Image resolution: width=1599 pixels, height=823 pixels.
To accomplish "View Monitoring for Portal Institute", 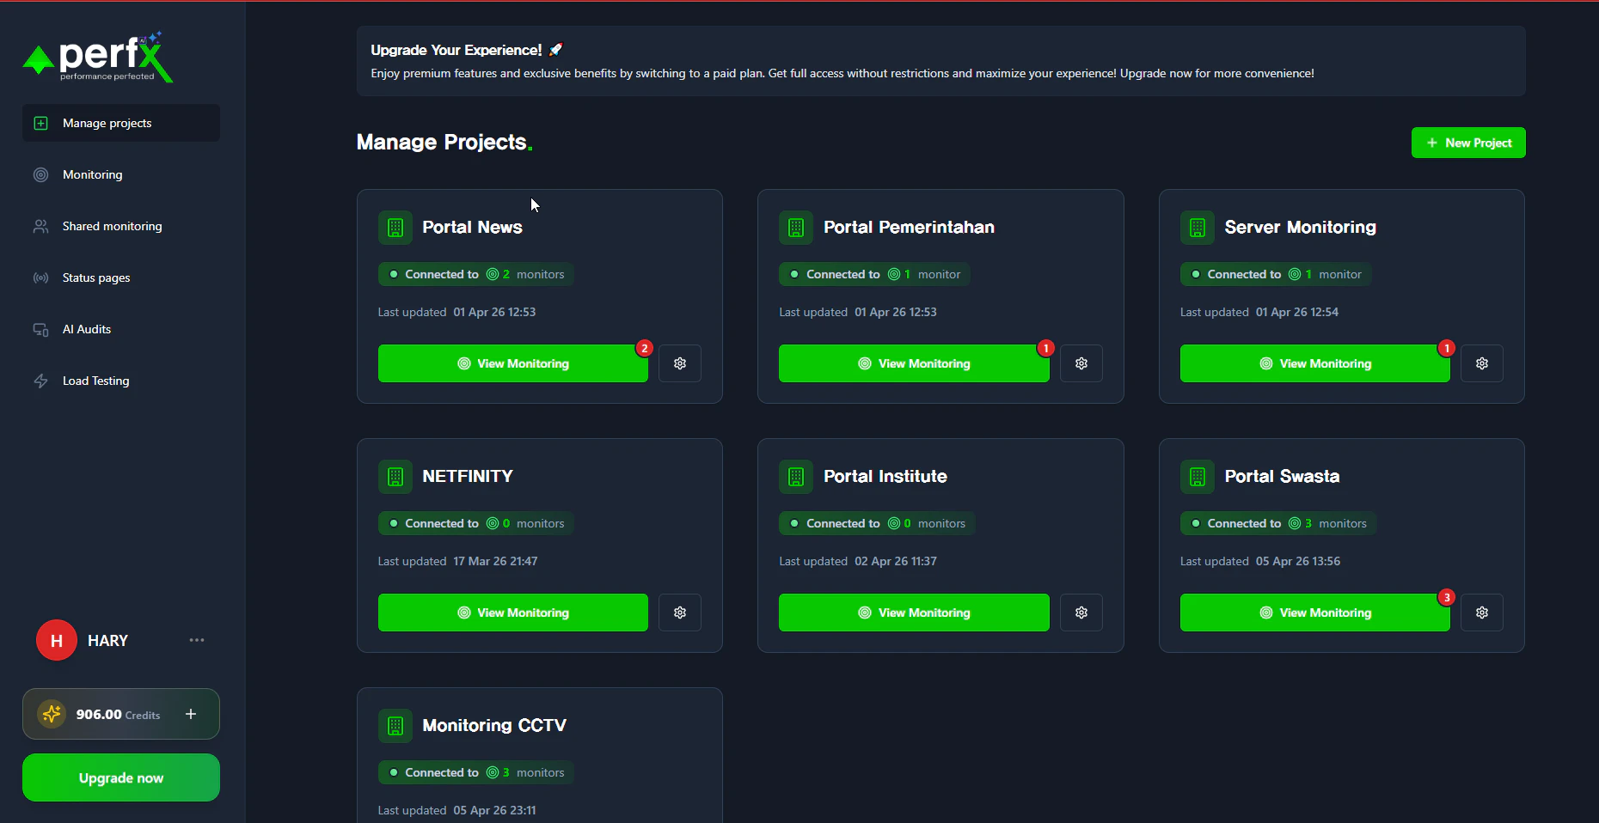I will tap(914, 613).
